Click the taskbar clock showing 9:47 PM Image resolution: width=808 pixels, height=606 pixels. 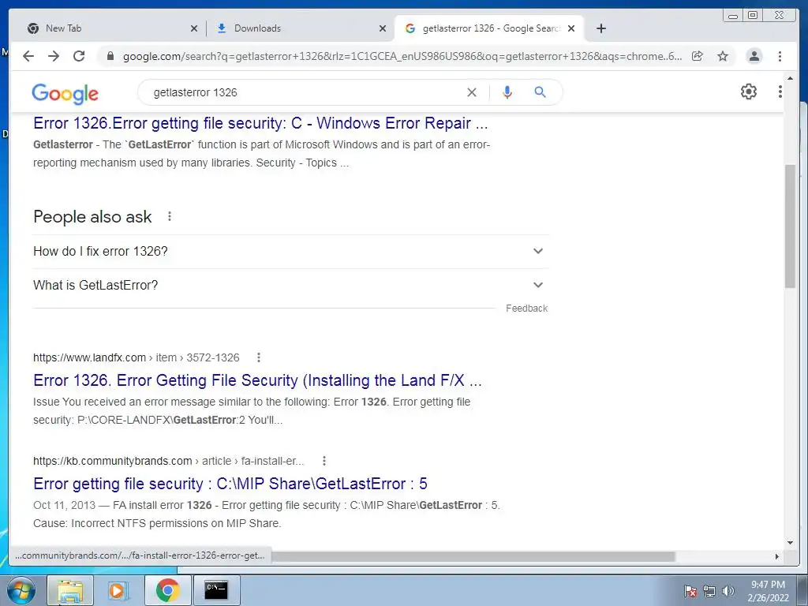tap(768, 591)
